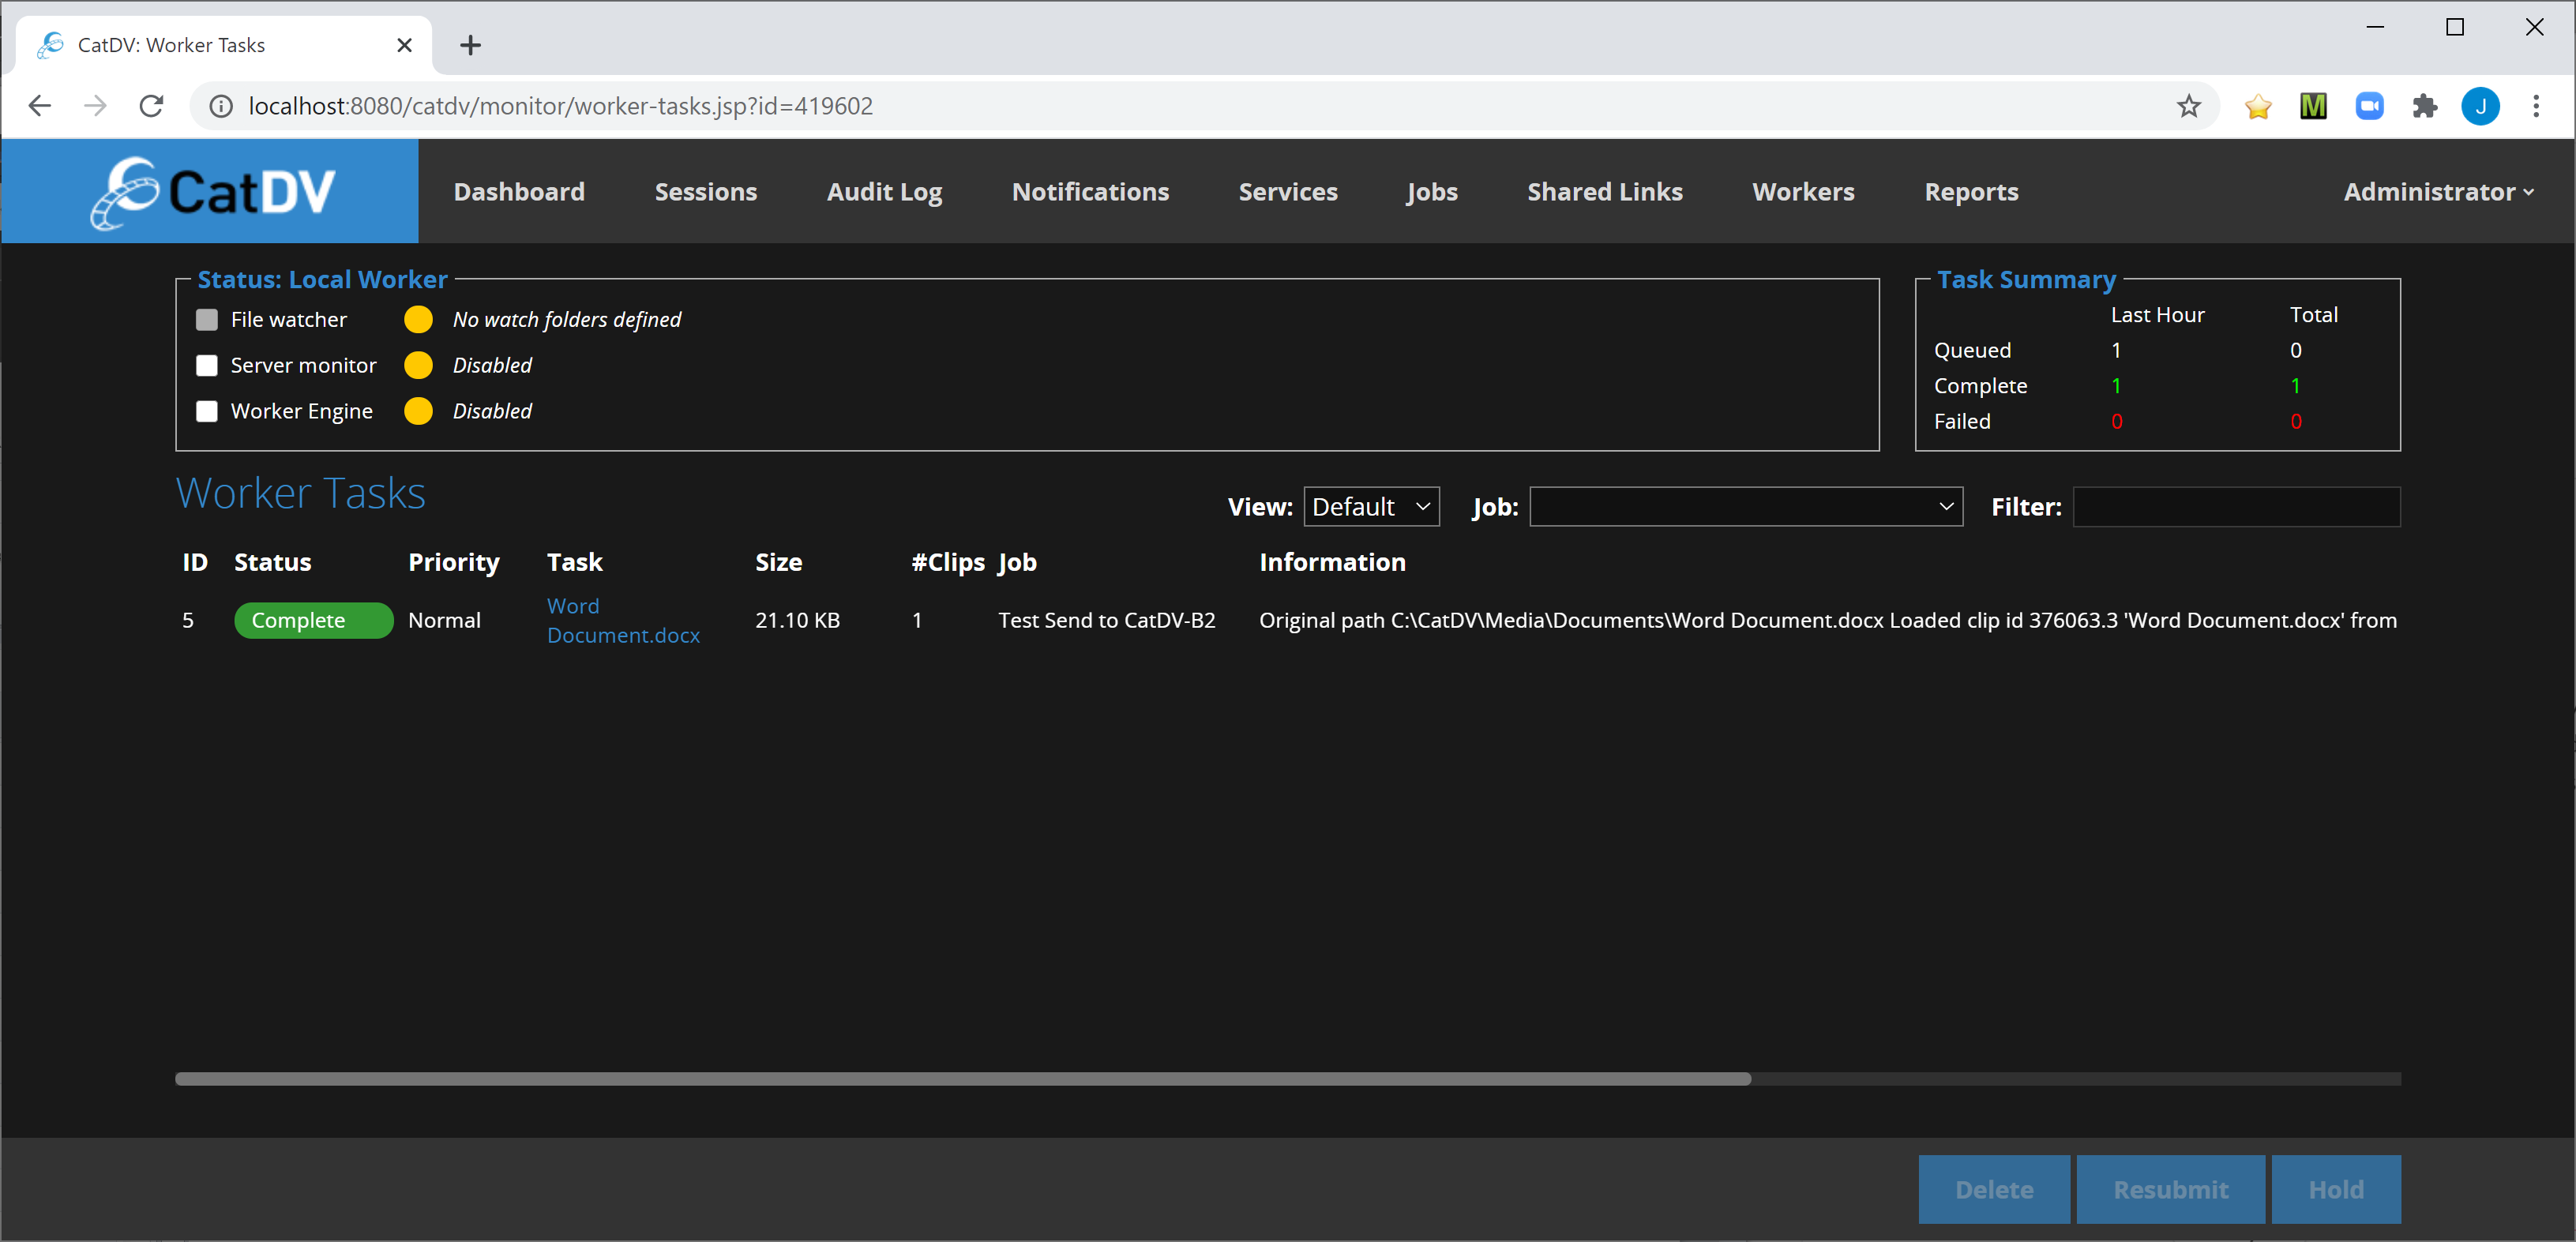Navigate to Jobs

tap(1431, 192)
